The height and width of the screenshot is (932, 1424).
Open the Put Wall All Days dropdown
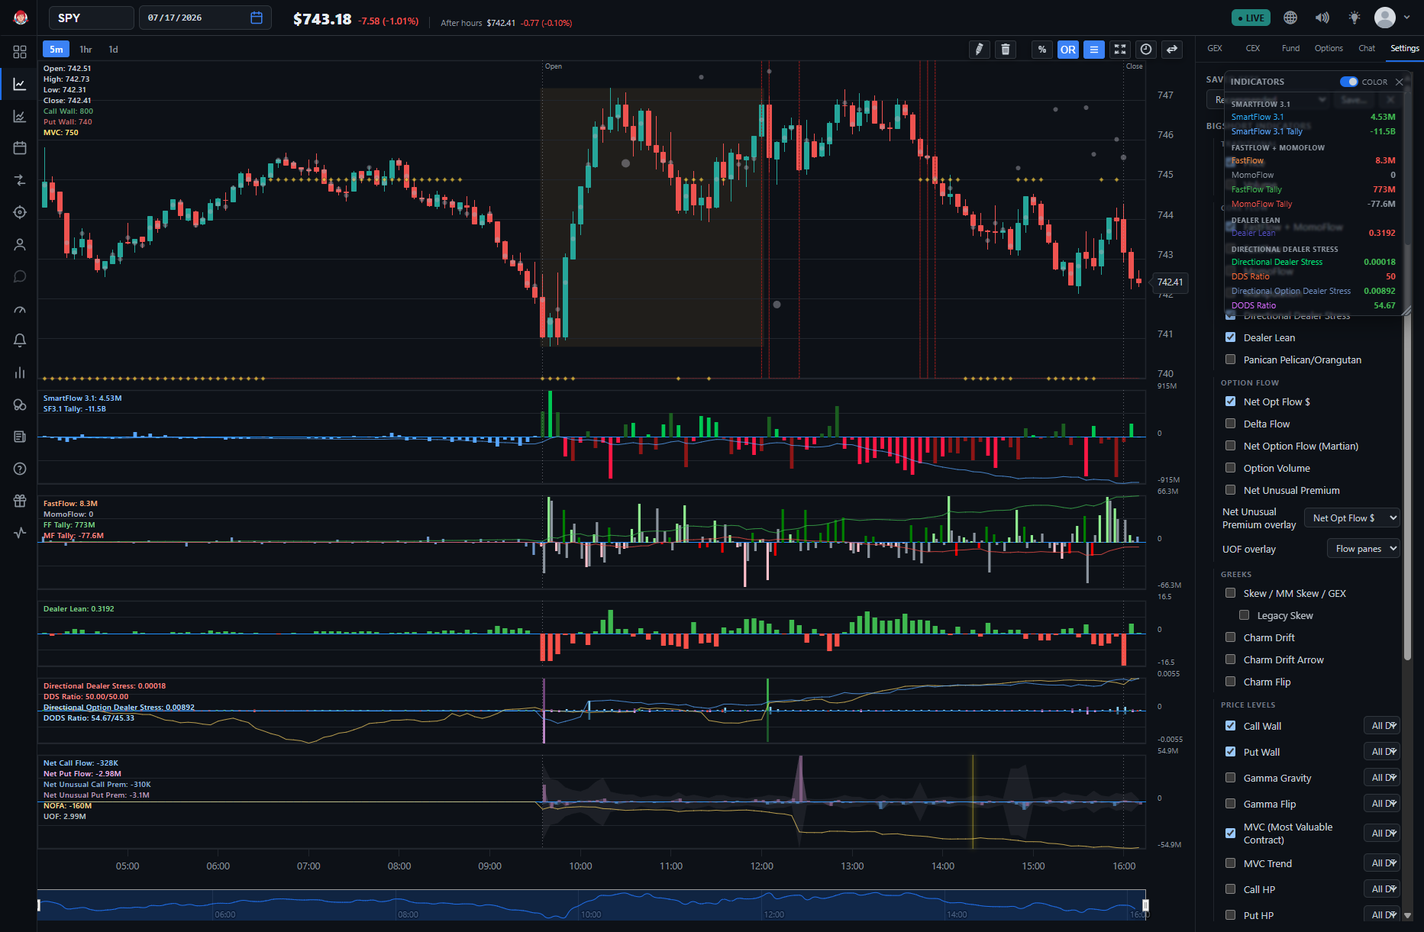click(x=1382, y=752)
